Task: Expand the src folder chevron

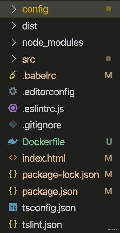Action: tap(14, 59)
